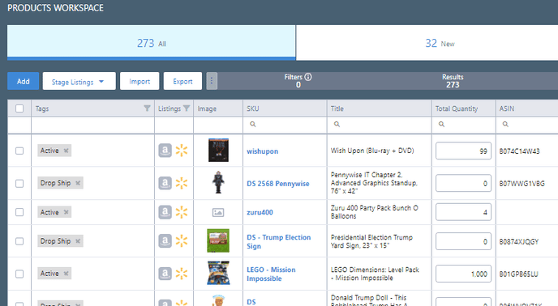558x306 pixels.
Task: Click the Total Quantity column header
Action: 463,108
